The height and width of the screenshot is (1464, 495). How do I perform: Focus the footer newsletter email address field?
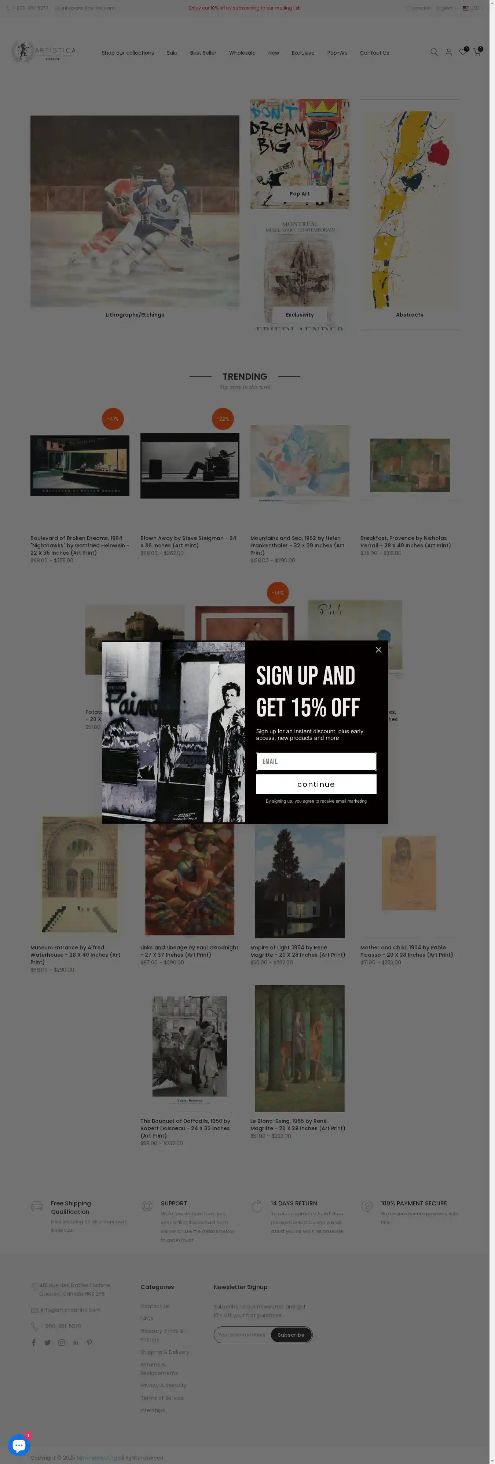[x=243, y=1335]
